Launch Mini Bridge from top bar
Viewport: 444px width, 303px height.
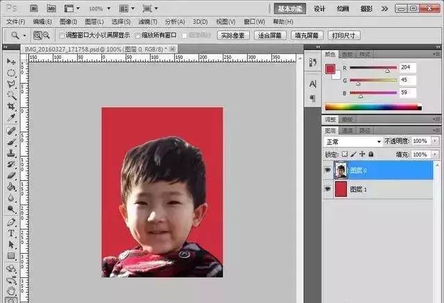click(51, 8)
